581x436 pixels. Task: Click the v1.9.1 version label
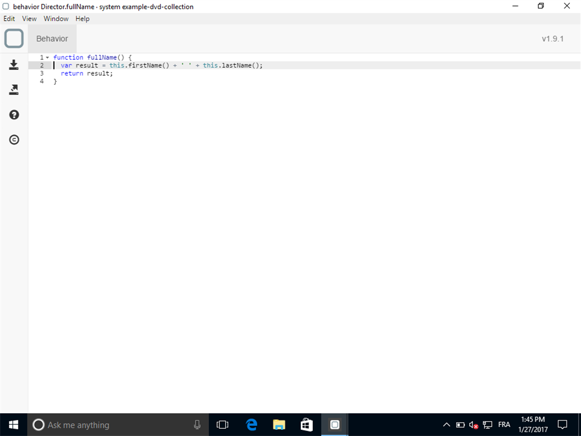(552, 38)
